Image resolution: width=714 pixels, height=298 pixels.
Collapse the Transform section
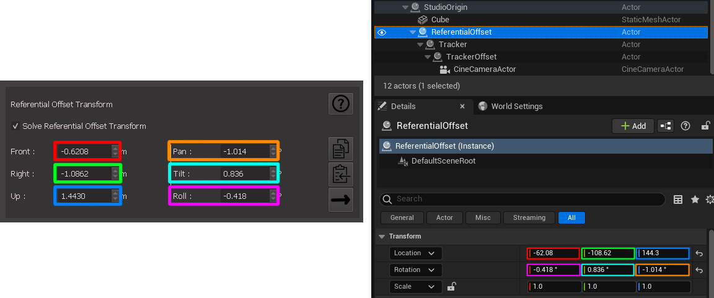(382, 237)
